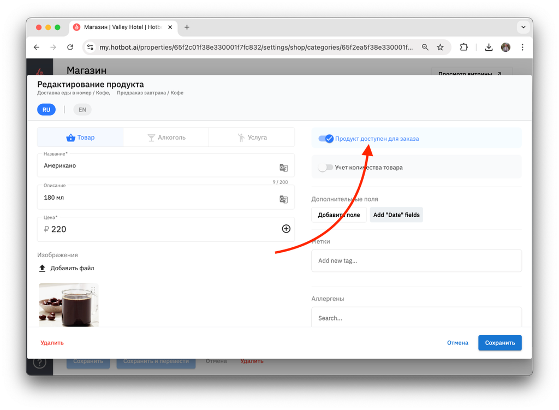The width and height of the screenshot is (559, 410).
Task: Open a new browser tab
Action: click(x=187, y=27)
